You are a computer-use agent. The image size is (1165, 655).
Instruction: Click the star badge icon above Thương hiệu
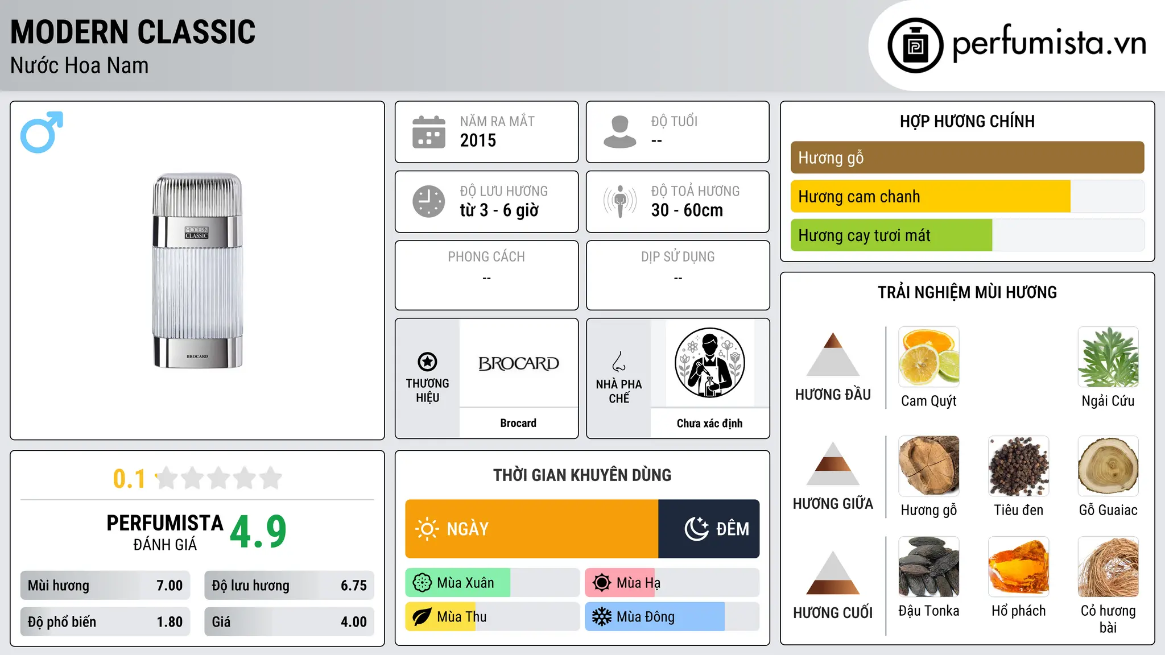point(427,362)
